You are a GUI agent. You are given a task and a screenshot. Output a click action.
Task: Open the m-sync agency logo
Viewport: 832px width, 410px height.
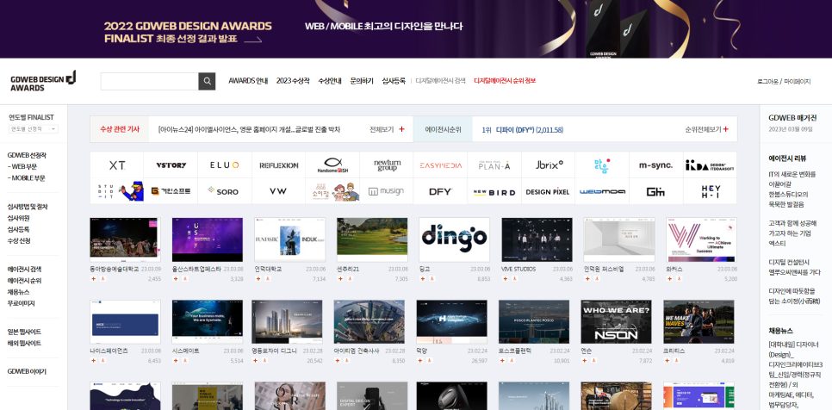[655, 165]
